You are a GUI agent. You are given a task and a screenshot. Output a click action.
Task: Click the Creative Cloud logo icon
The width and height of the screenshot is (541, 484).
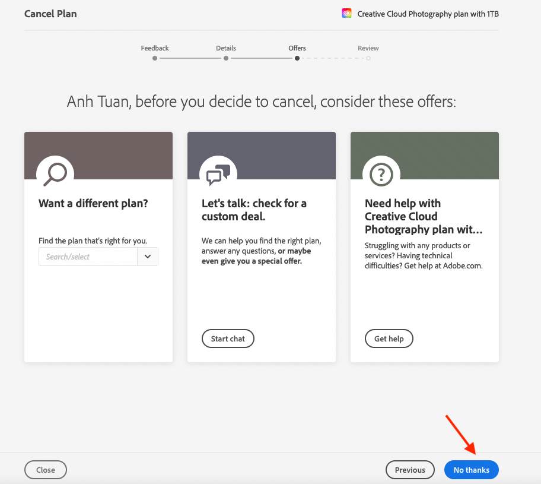(347, 14)
